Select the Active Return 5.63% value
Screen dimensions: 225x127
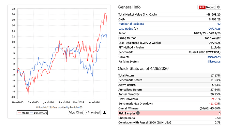(216, 85)
